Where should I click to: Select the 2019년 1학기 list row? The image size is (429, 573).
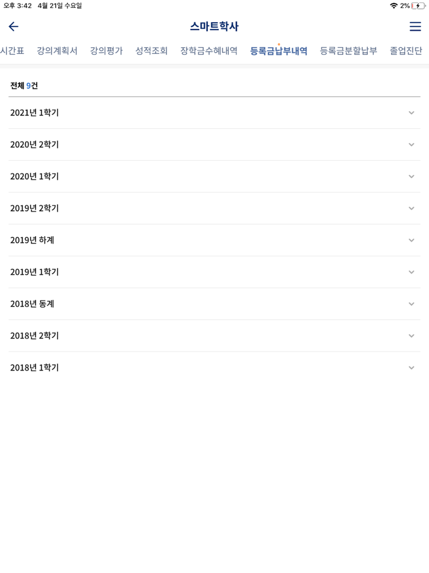click(x=214, y=272)
